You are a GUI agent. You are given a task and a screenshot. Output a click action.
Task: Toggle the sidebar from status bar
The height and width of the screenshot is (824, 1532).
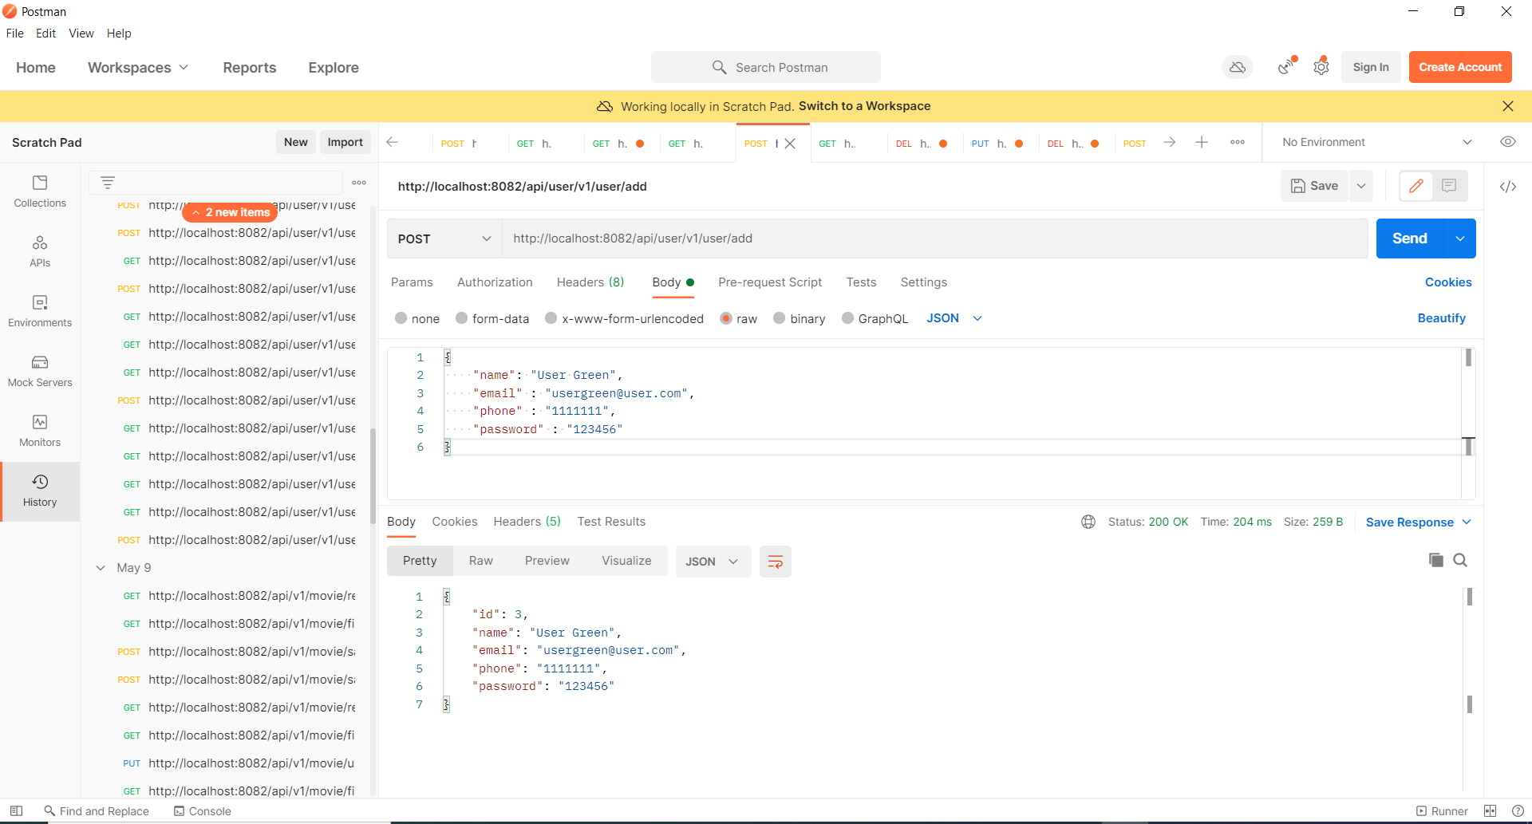[x=16, y=811]
